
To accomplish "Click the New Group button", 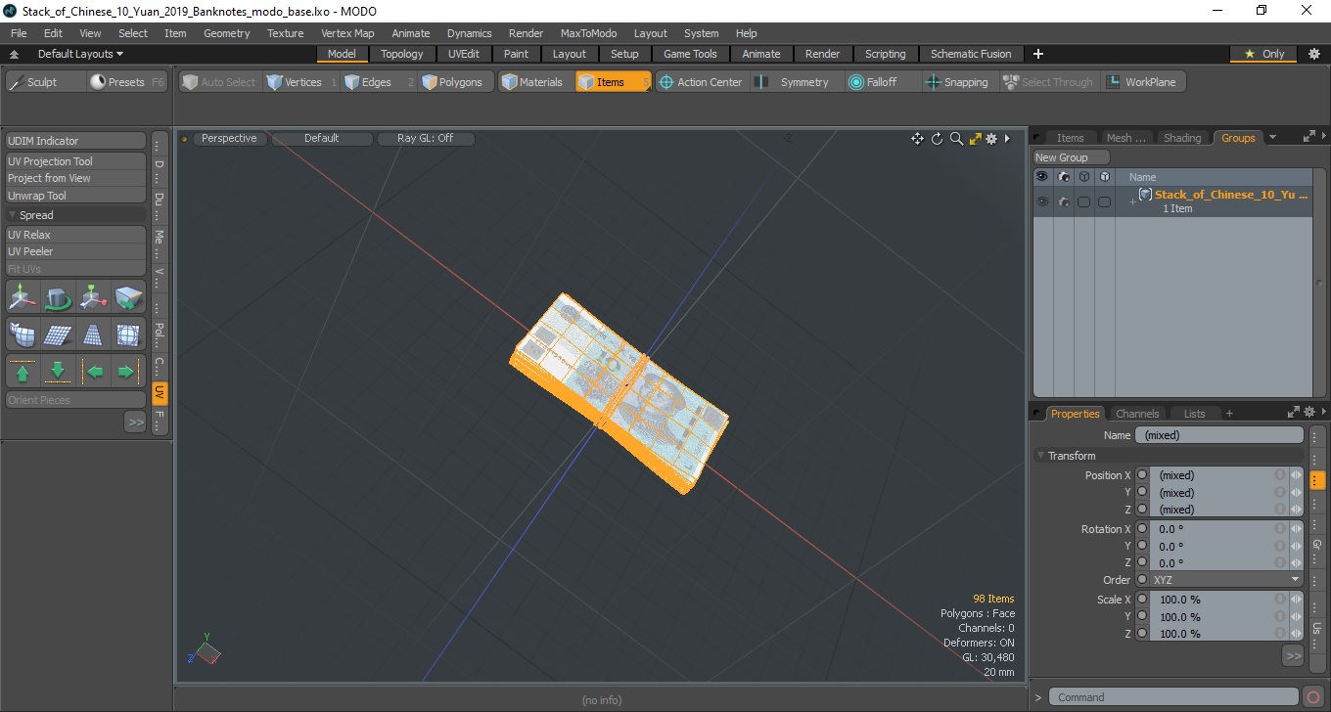I will pos(1072,157).
